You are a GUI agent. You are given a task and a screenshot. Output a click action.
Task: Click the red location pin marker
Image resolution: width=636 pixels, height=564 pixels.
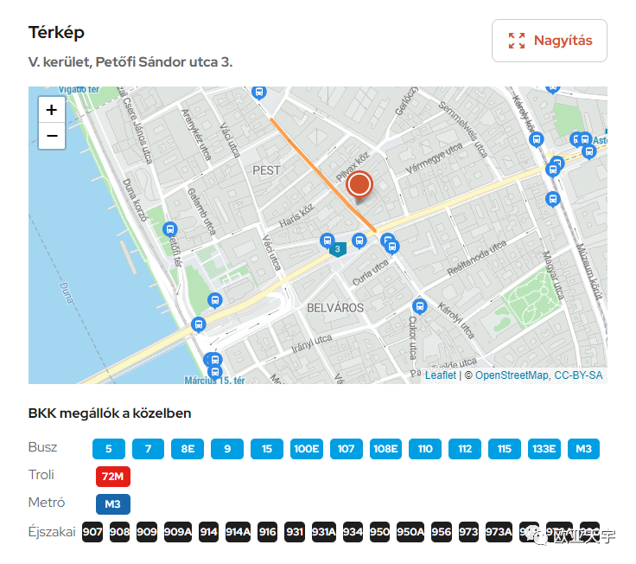point(359,187)
